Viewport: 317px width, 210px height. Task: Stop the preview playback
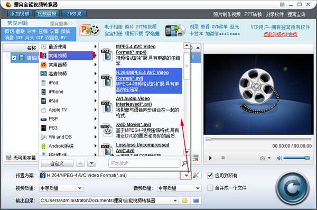tap(223, 158)
